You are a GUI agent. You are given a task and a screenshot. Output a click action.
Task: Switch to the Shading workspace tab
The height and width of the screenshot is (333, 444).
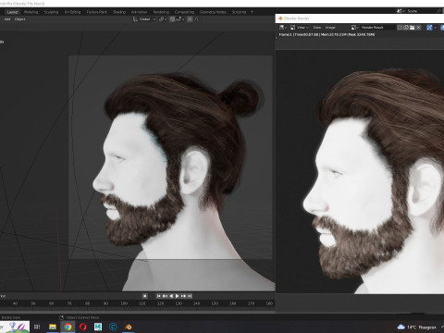(x=119, y=12)
